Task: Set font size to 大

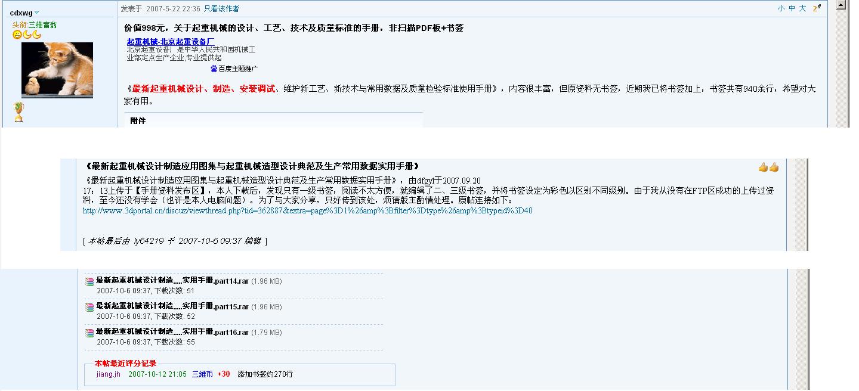Action: point(802,8)
